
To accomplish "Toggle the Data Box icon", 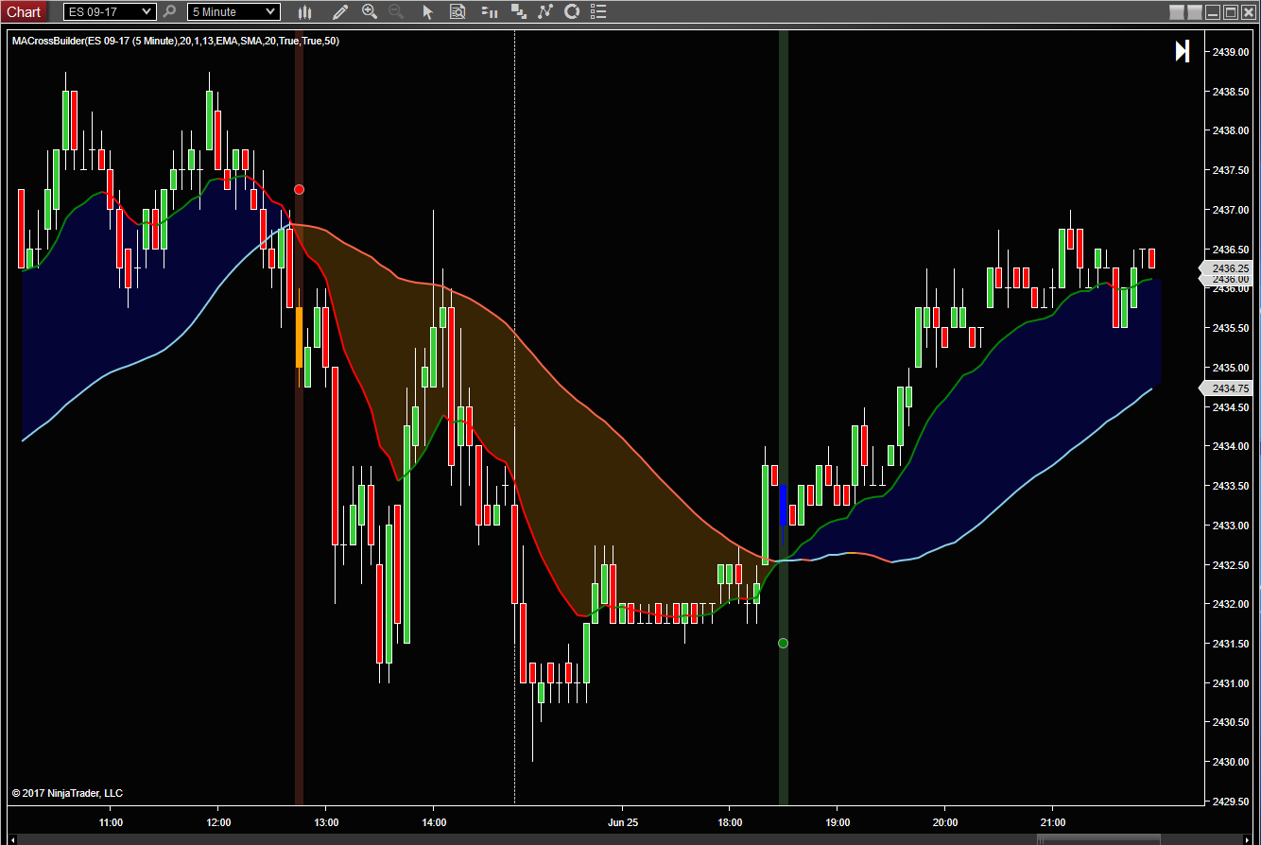I will 458,12.
